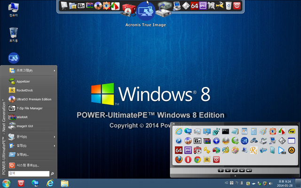301x188 pixels.
Task: Close the launcher panel with the X
Action: coord(174,124)
